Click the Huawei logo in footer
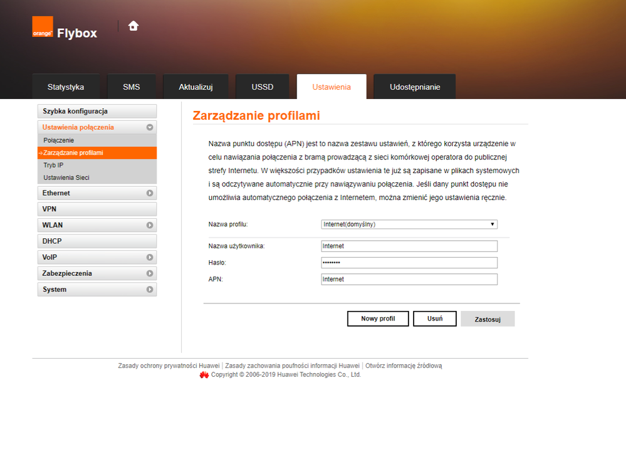The height and width of the screenshot is (469, 626). [204, 375]
